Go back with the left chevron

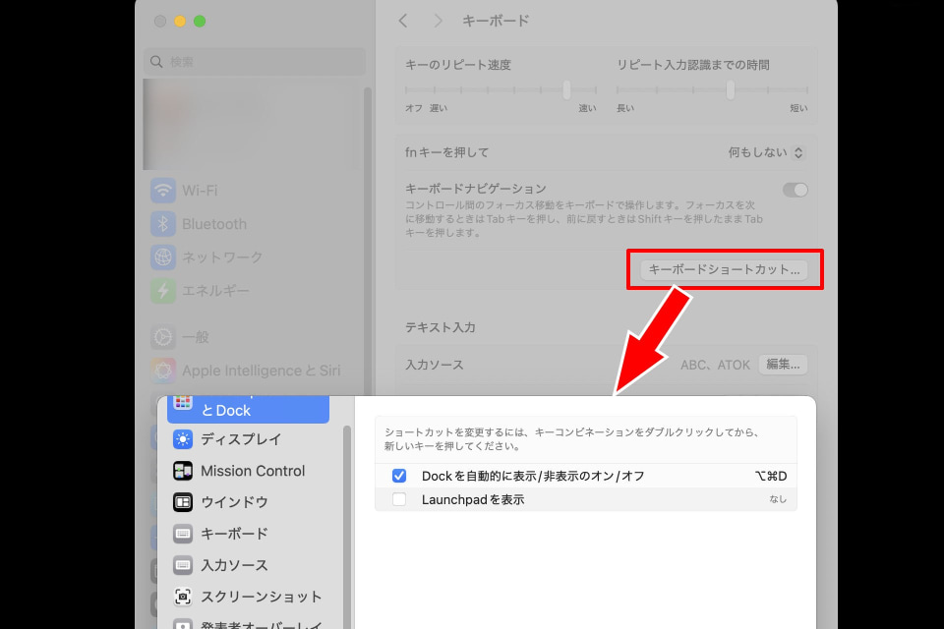tap(403, 21)
